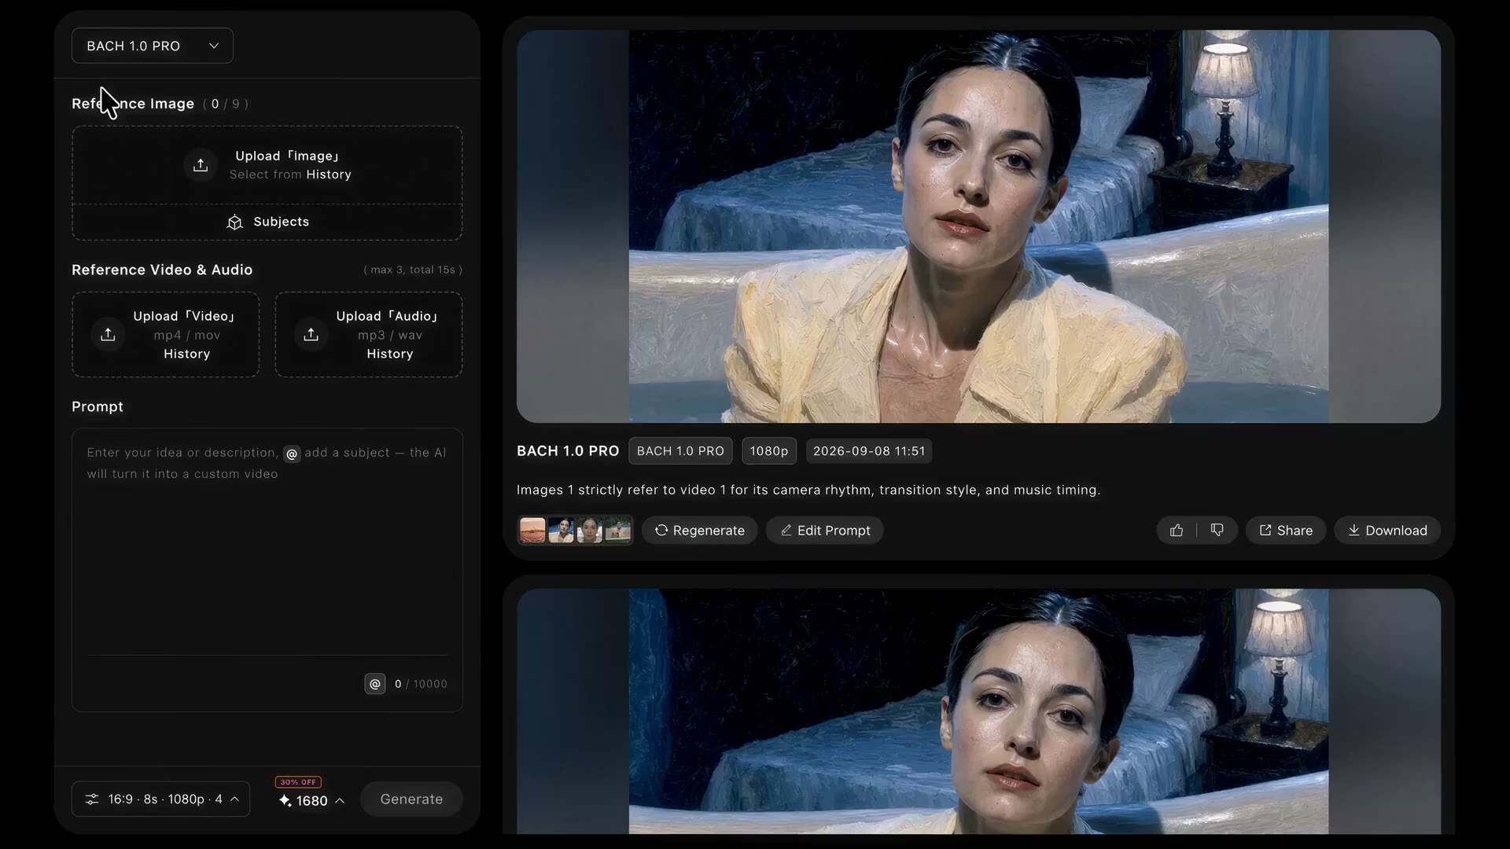Select the fourth reference thumbnail

coord(618,531)
